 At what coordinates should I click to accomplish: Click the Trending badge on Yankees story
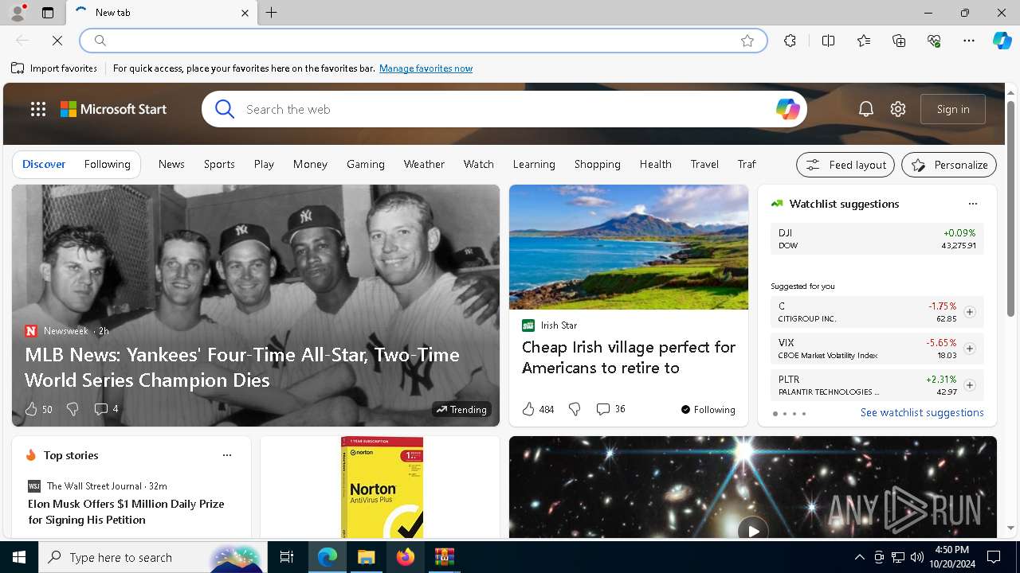pyautogui.click(x=461, y=409)
